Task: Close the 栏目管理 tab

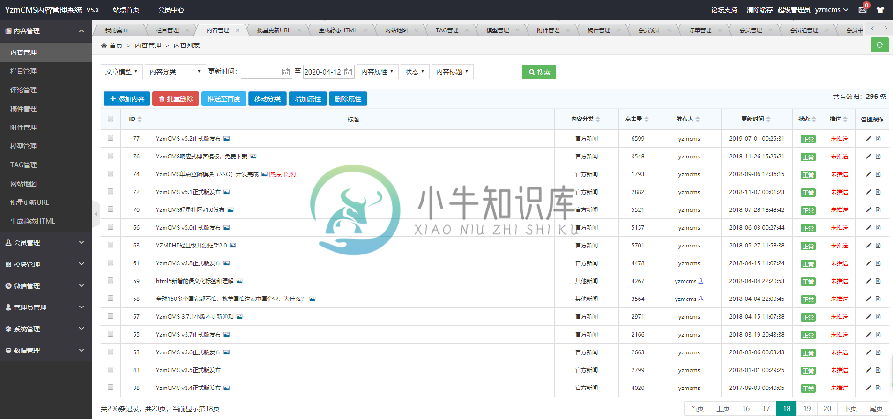Action: (187, 30)
